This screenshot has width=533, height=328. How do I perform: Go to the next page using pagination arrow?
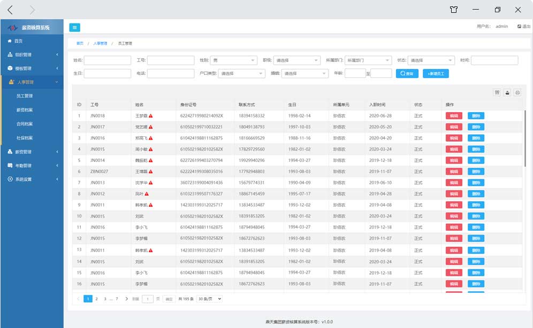[x=126, y=299]
